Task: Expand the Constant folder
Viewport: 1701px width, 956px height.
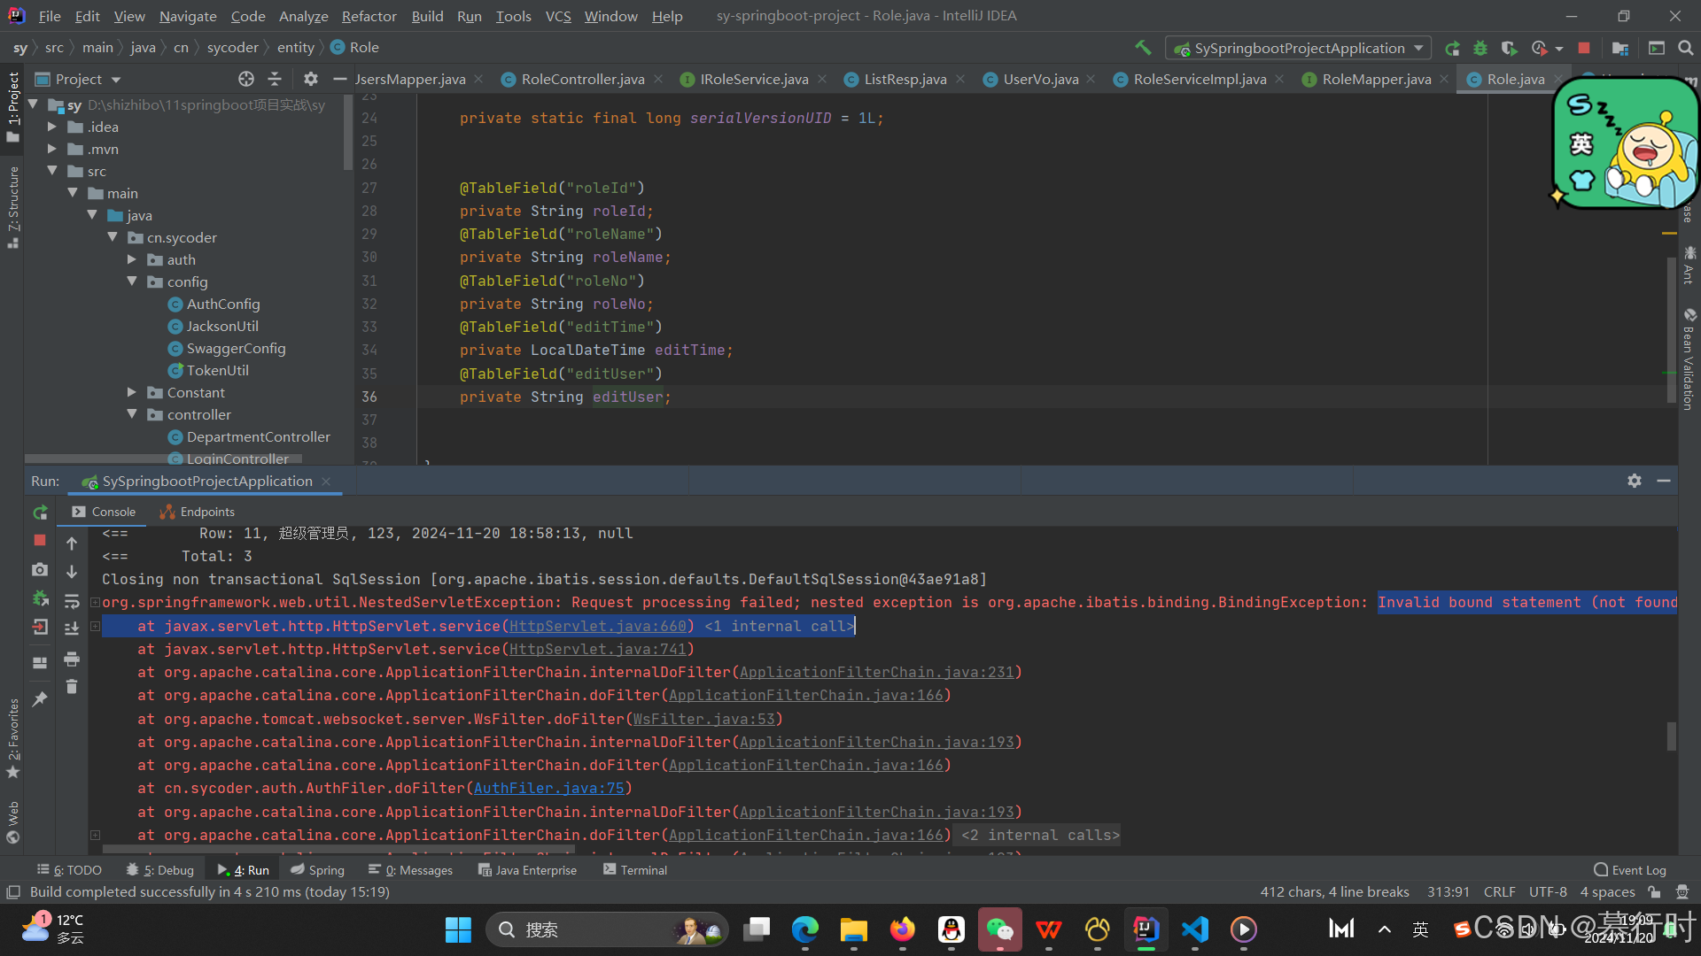Action: point(133,392)
